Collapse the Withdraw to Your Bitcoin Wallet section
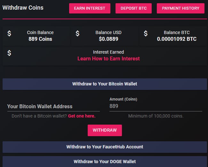 point(105,84)
